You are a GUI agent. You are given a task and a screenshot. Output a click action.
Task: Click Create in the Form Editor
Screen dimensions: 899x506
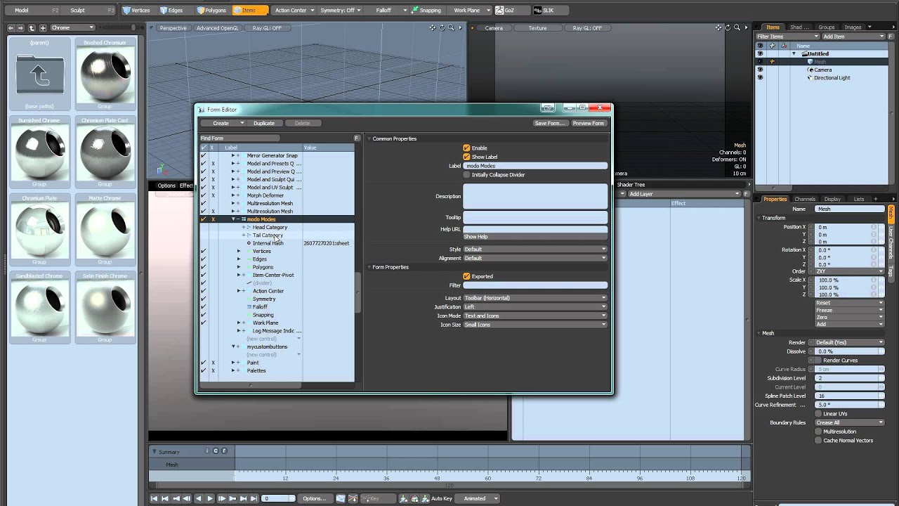(x=222, y=123)
